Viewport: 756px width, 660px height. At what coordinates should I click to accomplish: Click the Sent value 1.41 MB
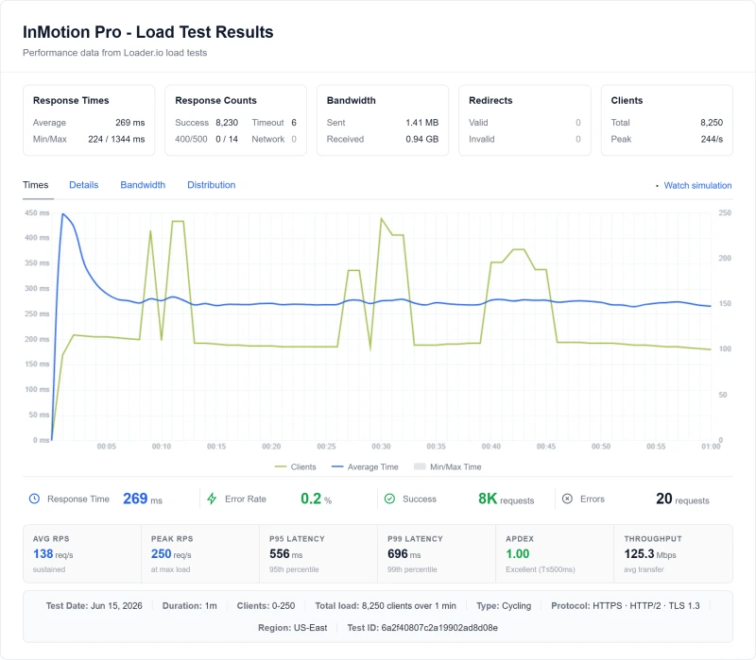click(421, 123)
